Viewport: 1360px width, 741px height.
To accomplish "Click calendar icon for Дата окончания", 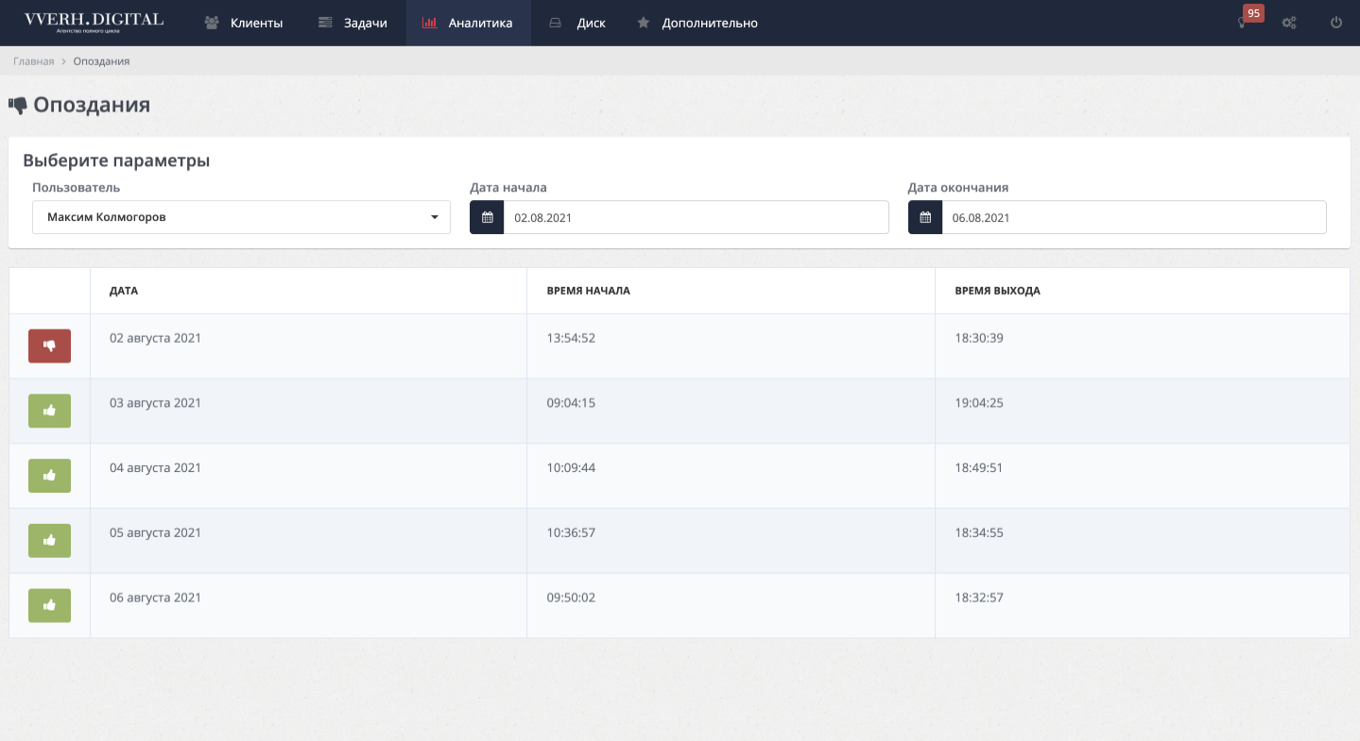I will pos(925,217).
